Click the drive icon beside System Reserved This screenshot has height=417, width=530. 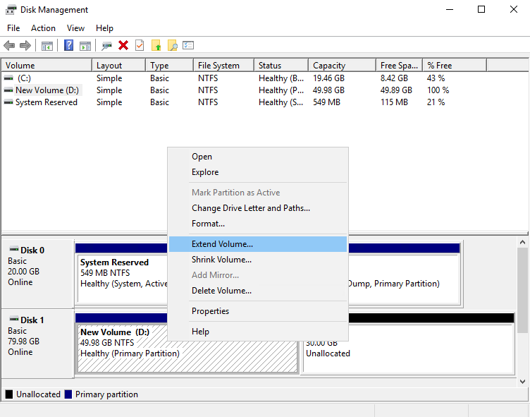pos(8,102)
